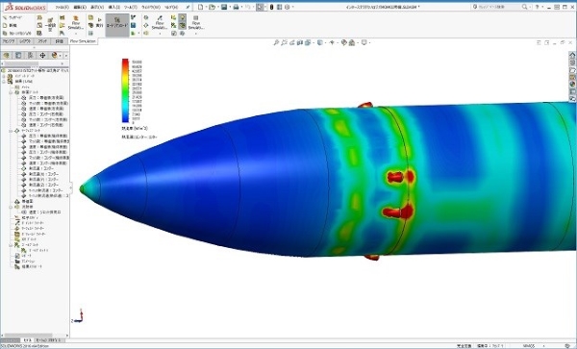Click the Edit Appearance color sphere icon
Viewport: 577px width, 349px height.
point(343,42)
